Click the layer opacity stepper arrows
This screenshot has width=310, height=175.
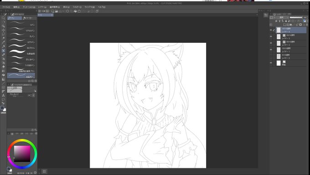307,18
